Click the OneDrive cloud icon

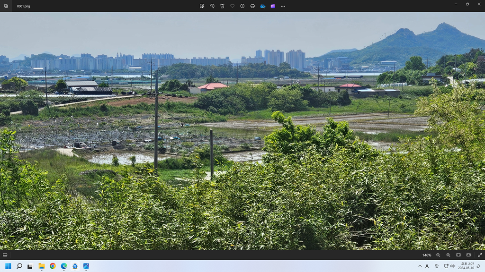pos(262,6)
